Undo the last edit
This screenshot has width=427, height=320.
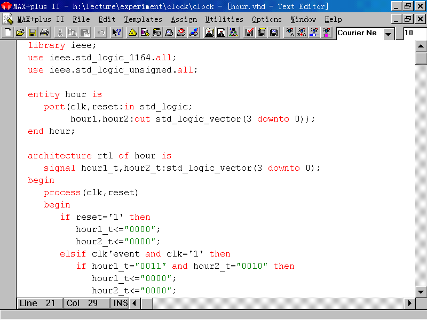[100, 33]
